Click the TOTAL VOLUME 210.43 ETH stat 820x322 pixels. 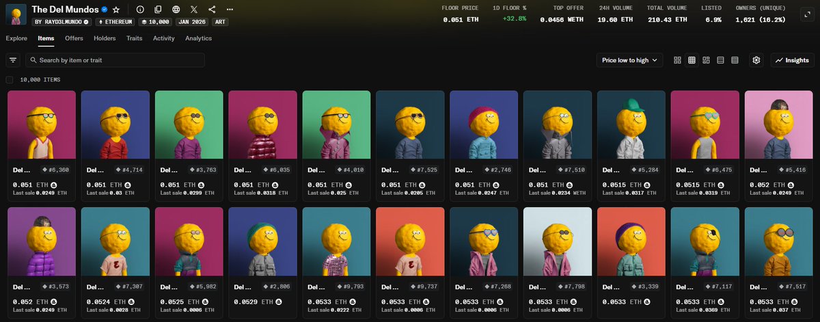pos(668,14)
